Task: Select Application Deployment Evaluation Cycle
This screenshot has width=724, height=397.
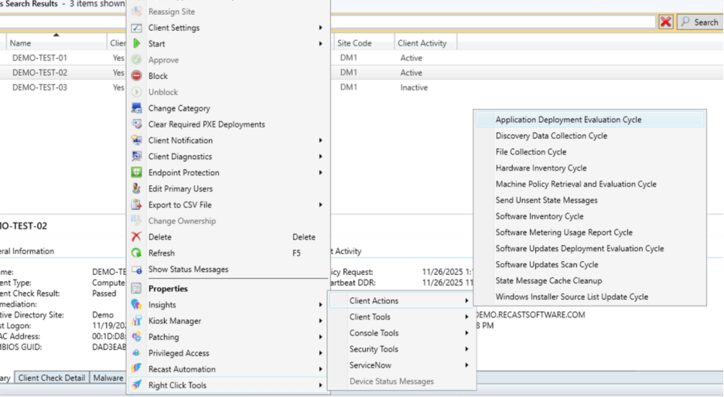Action: point(568,120)
